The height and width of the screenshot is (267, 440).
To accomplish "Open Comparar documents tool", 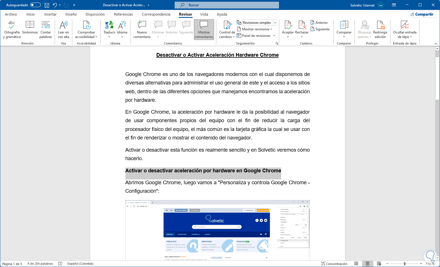I will click(x=344, y=29).
